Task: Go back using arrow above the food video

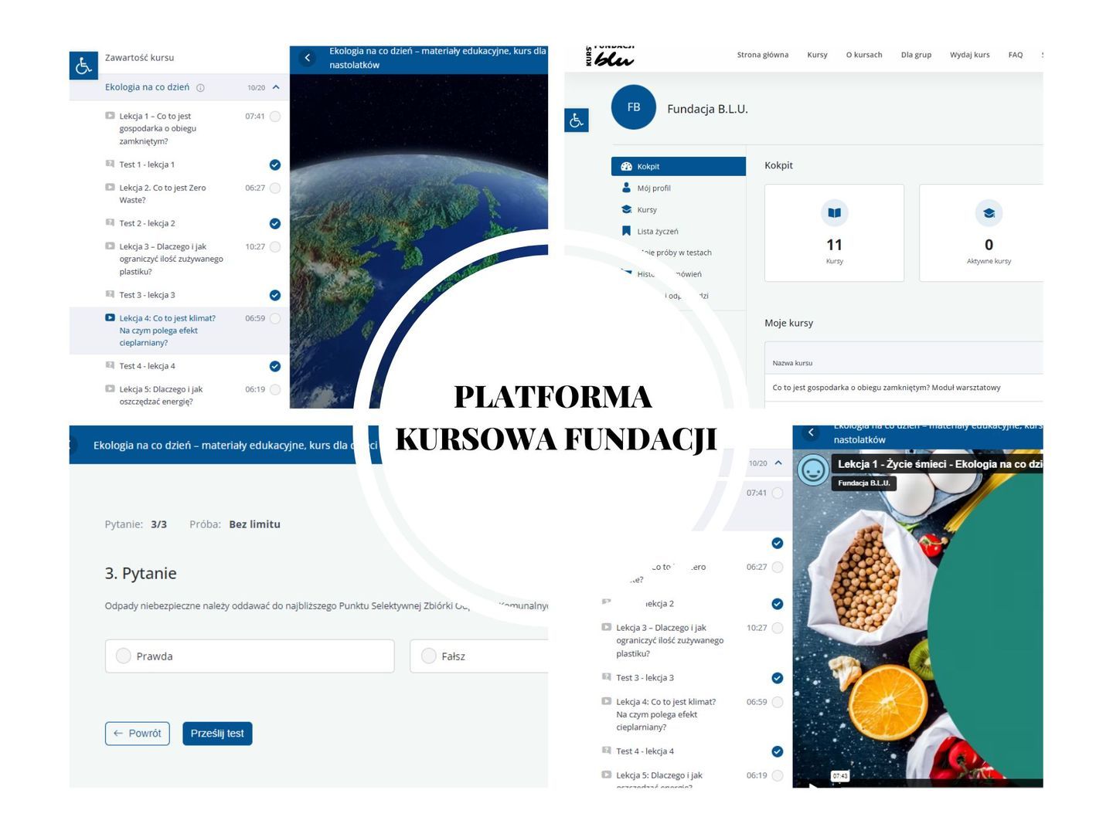Action: click(x=811, y=432)
